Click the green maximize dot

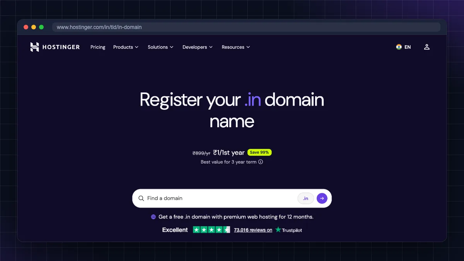pos(41,27)
